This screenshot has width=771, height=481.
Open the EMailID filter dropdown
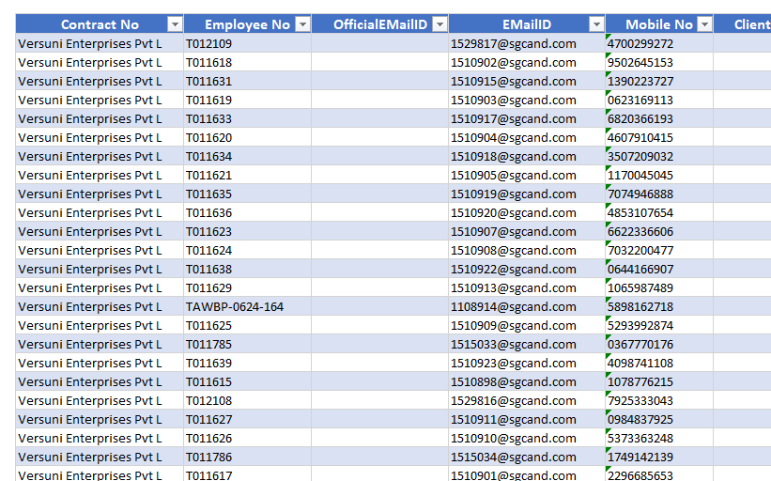click(x=596, y=24)
